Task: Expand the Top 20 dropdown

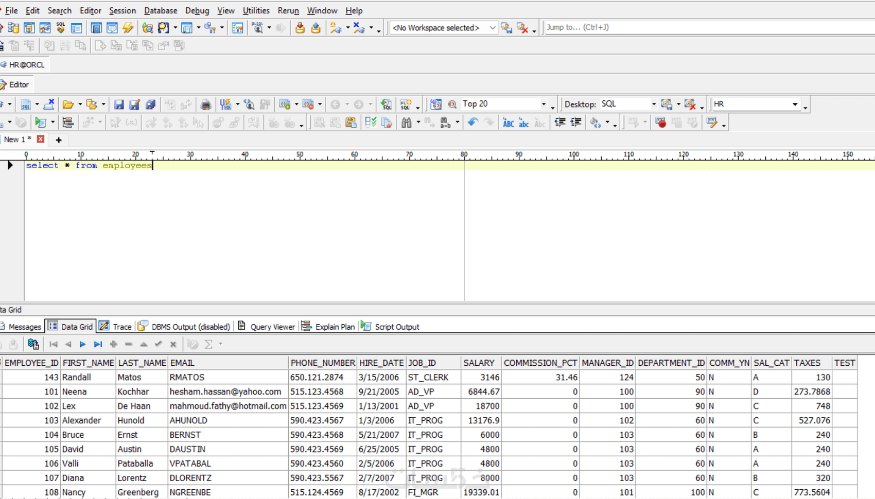Action: coord(544,104)
